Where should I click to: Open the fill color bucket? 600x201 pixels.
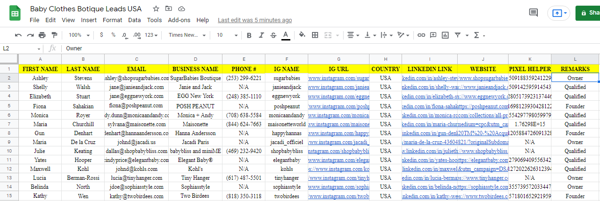click(x=302, y=35)
